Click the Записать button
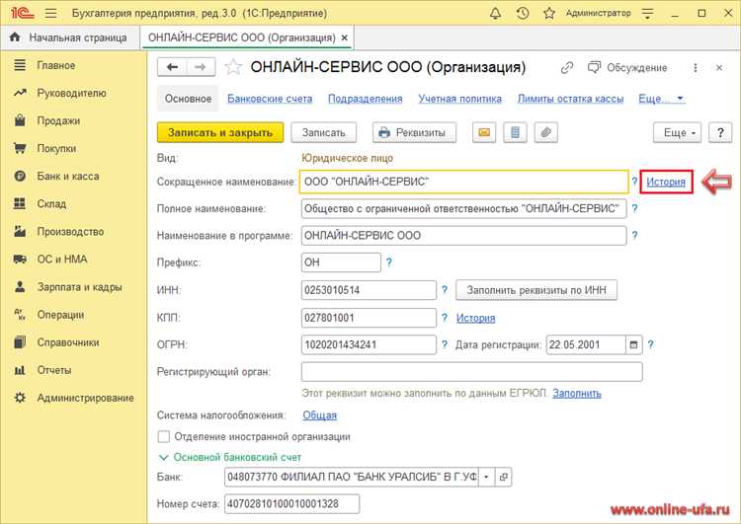Viewport: 741px width, 524px height. pyautogui.click(x=324, y=132)
